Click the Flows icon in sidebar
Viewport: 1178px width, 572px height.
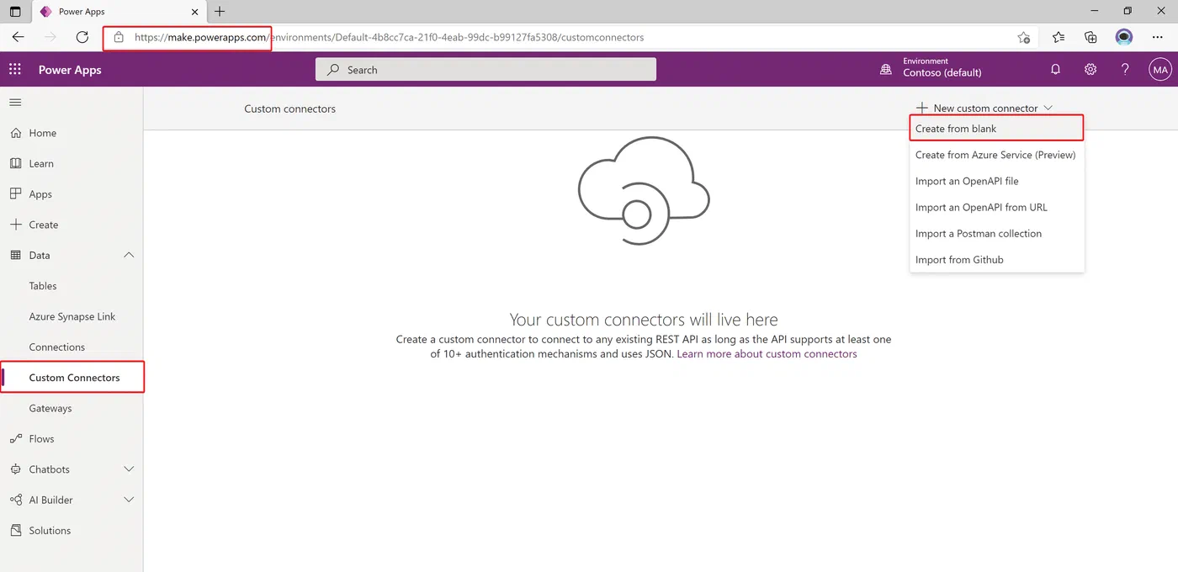[x=15, y=439]
